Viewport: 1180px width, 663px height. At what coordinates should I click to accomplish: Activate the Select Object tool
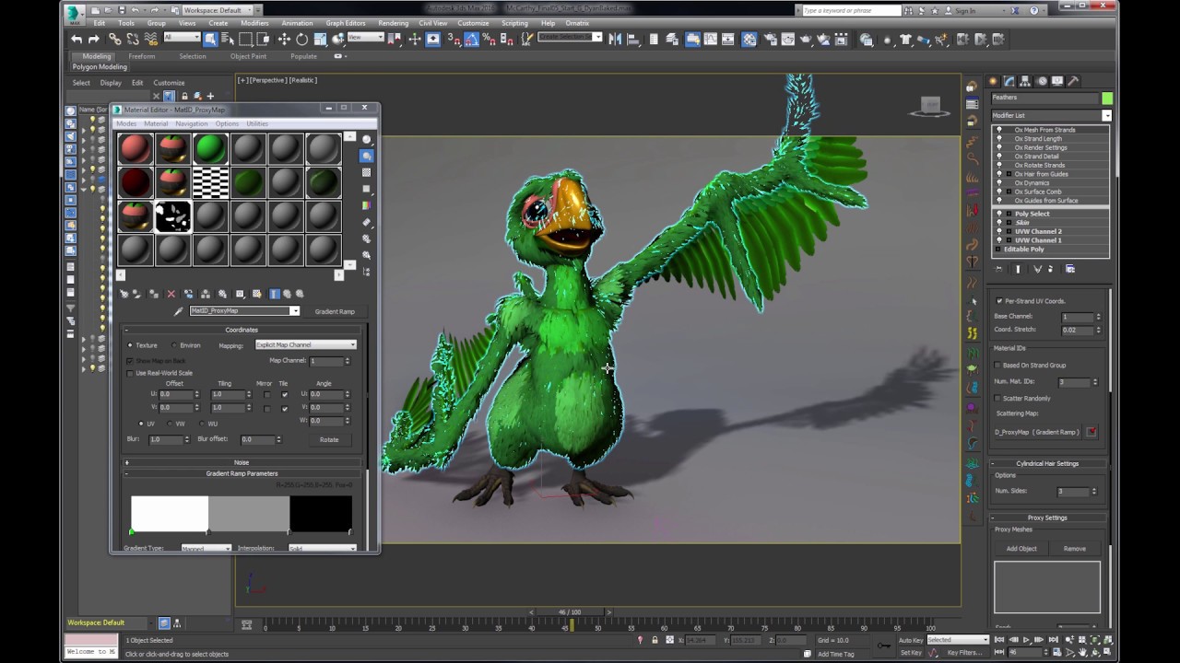tap(210, 39)
